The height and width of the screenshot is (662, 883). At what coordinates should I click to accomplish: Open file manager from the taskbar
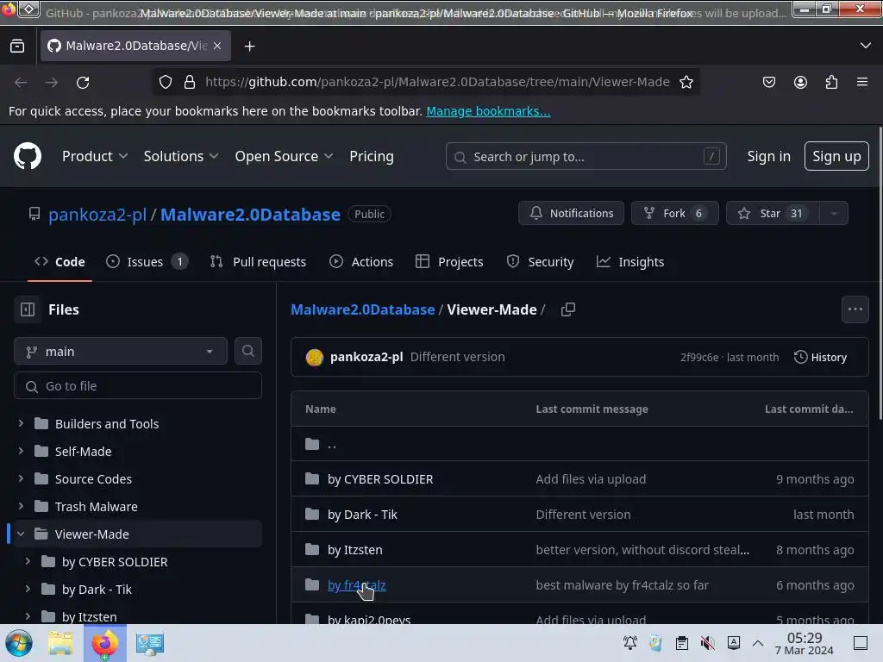tap(60, 643)
